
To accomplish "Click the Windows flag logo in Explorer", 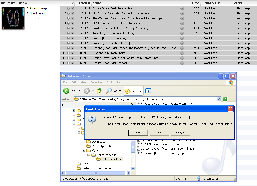I will (231, 82).
